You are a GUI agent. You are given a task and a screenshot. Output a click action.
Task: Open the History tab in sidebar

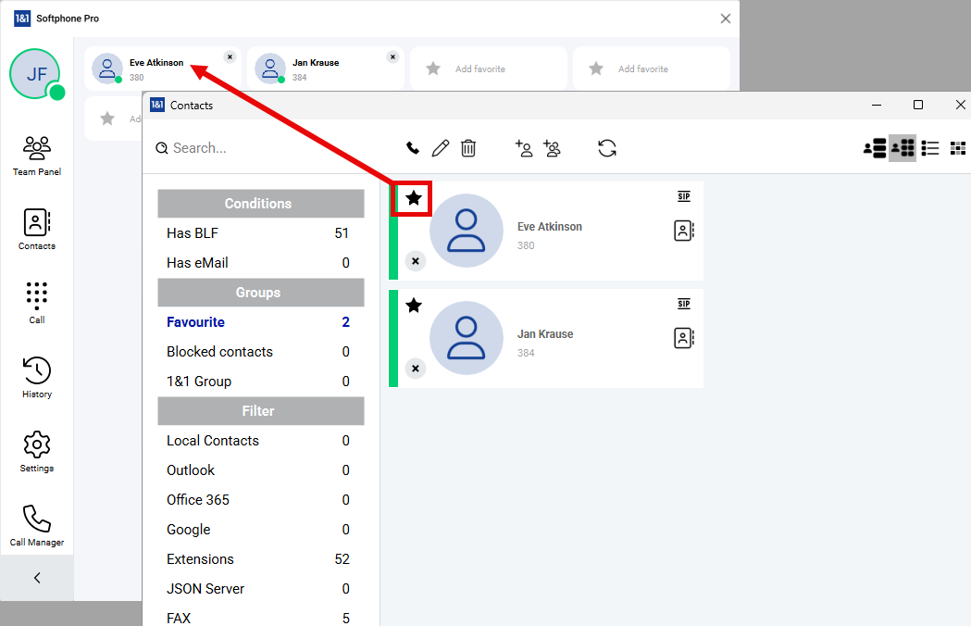(x=37, y=377)
